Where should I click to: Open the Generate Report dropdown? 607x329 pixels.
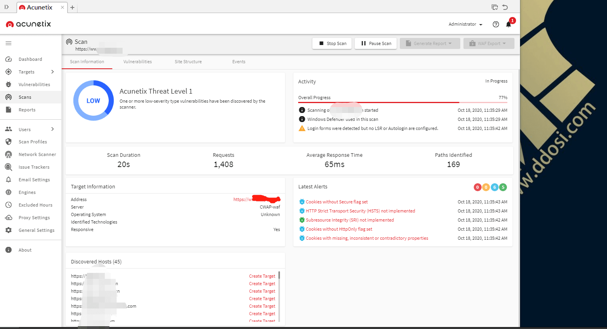(x=430, y=43)
